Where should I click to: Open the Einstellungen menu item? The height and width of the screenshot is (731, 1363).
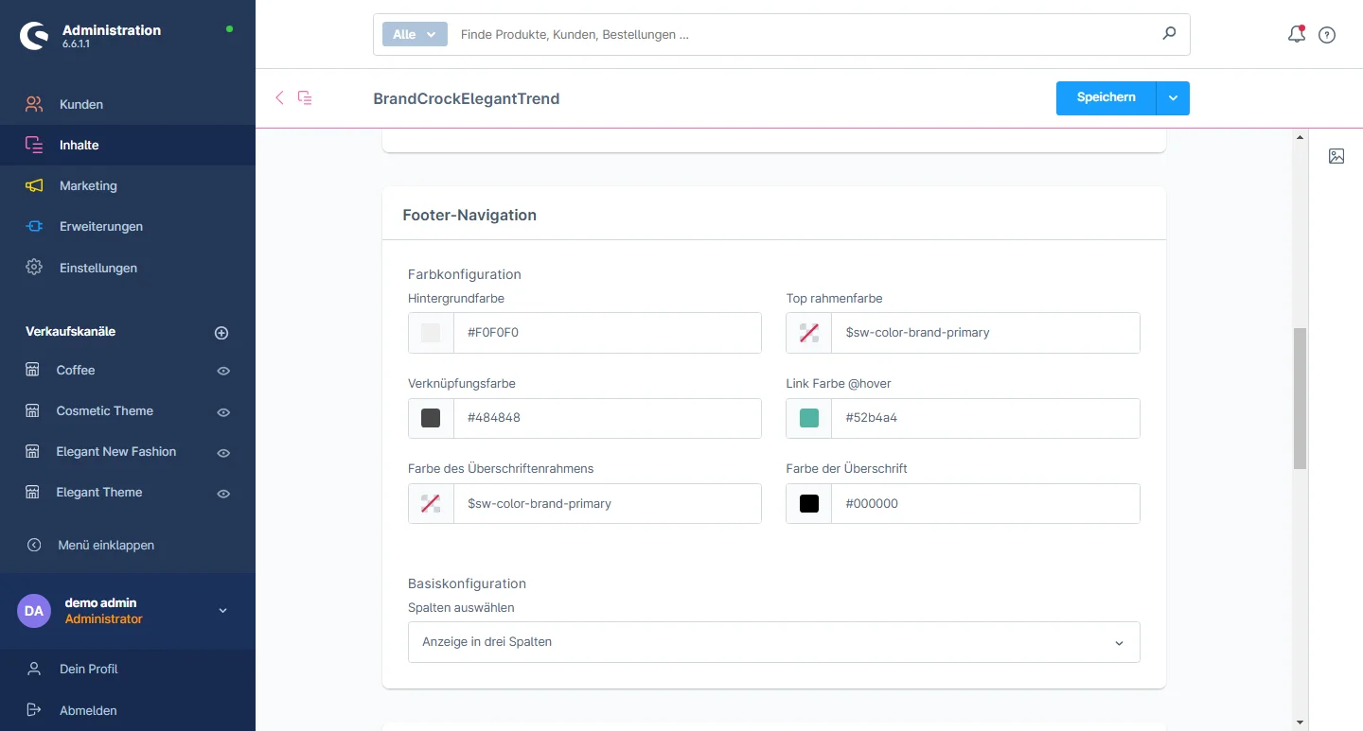[97, 268]
